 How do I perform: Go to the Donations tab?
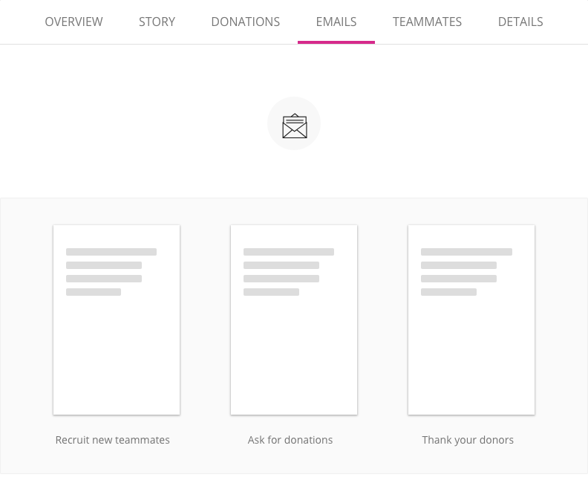pyautogui.click(x=245, y=22)
